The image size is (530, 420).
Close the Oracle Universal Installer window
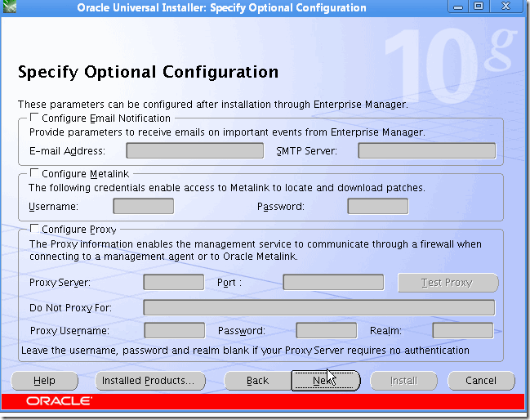point(506,6)
